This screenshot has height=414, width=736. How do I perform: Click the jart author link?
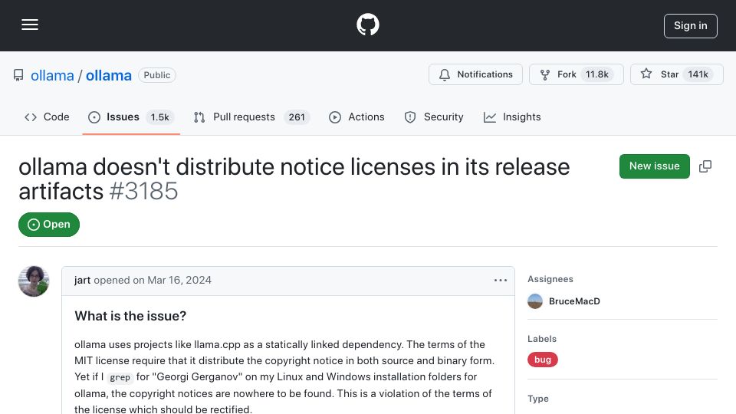click(x=82, y=281)
